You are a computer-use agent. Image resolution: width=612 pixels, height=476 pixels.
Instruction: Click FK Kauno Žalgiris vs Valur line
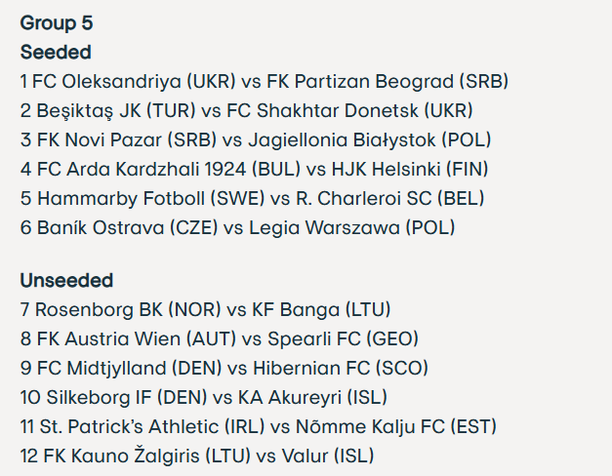(197, 456)
